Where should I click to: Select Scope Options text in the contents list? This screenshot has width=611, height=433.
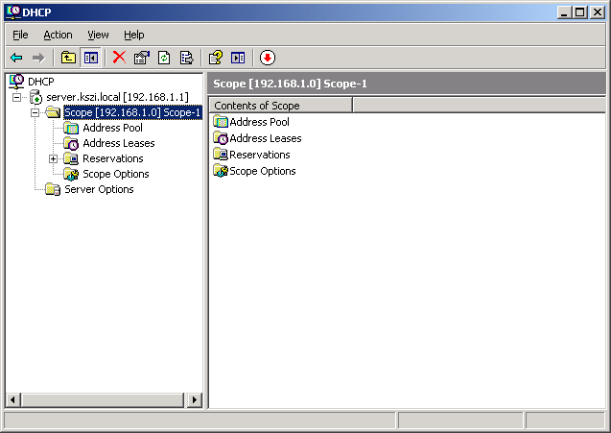(x=263, y=171)
